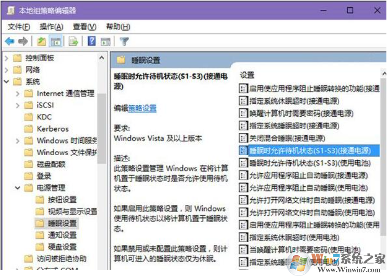The image size is (389, 277).
Task: Open the 操作(A) menu
Action: pyautogui.click(x=51, y=27)
